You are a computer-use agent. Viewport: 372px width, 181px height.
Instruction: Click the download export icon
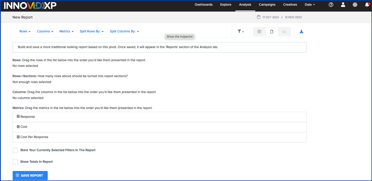(x=301, y=32)
